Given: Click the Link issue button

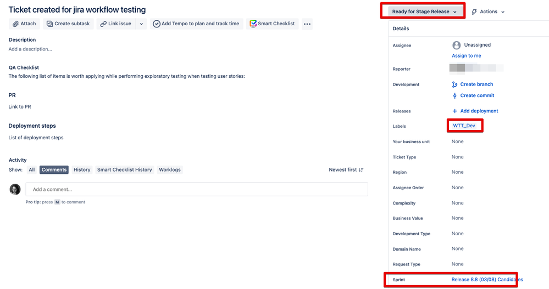Looking at the screenshot, I should pyautogui.click(x=116, y=24).
